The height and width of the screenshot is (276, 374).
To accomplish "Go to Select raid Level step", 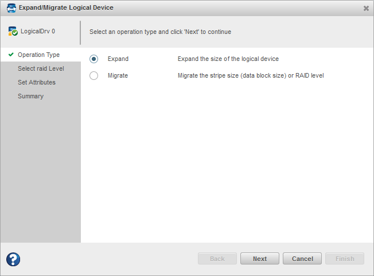I will click(x=41, y=69).
